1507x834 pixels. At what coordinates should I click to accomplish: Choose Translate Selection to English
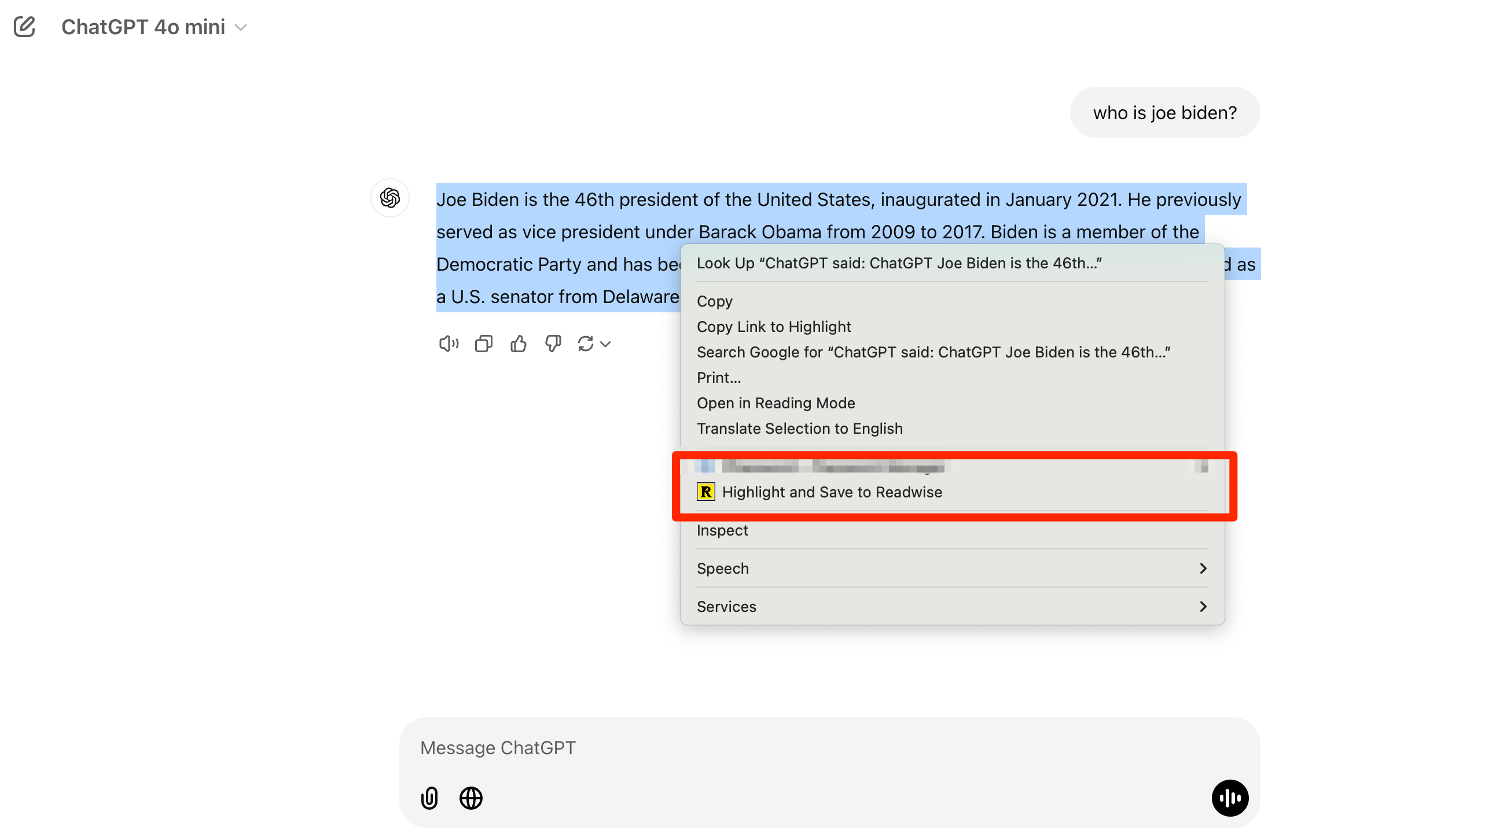799,429
